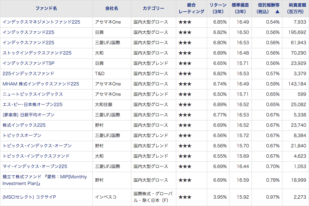
Task: Open 積立て株式ファンド MIP fund link
Action: pyautogui.click(x=45, y=180)
